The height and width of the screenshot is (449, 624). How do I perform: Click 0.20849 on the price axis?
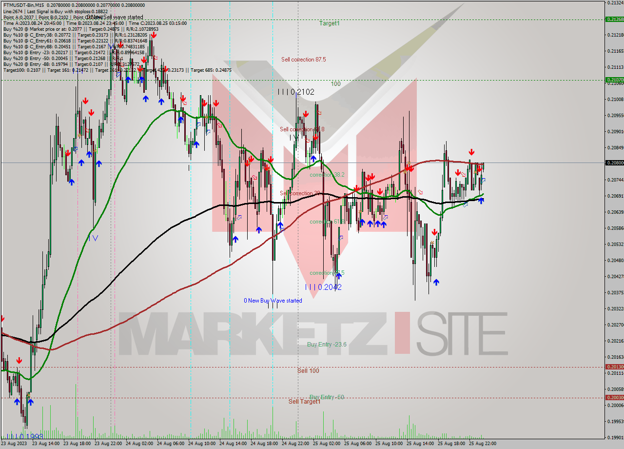point(616,148)
